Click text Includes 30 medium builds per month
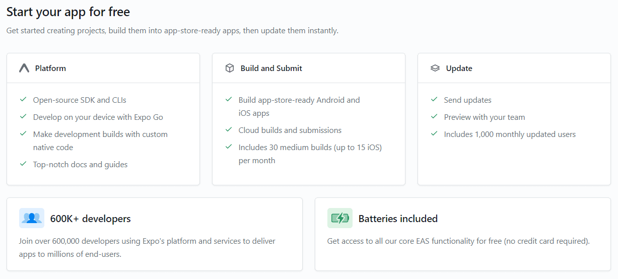 [x=310, y=154]
